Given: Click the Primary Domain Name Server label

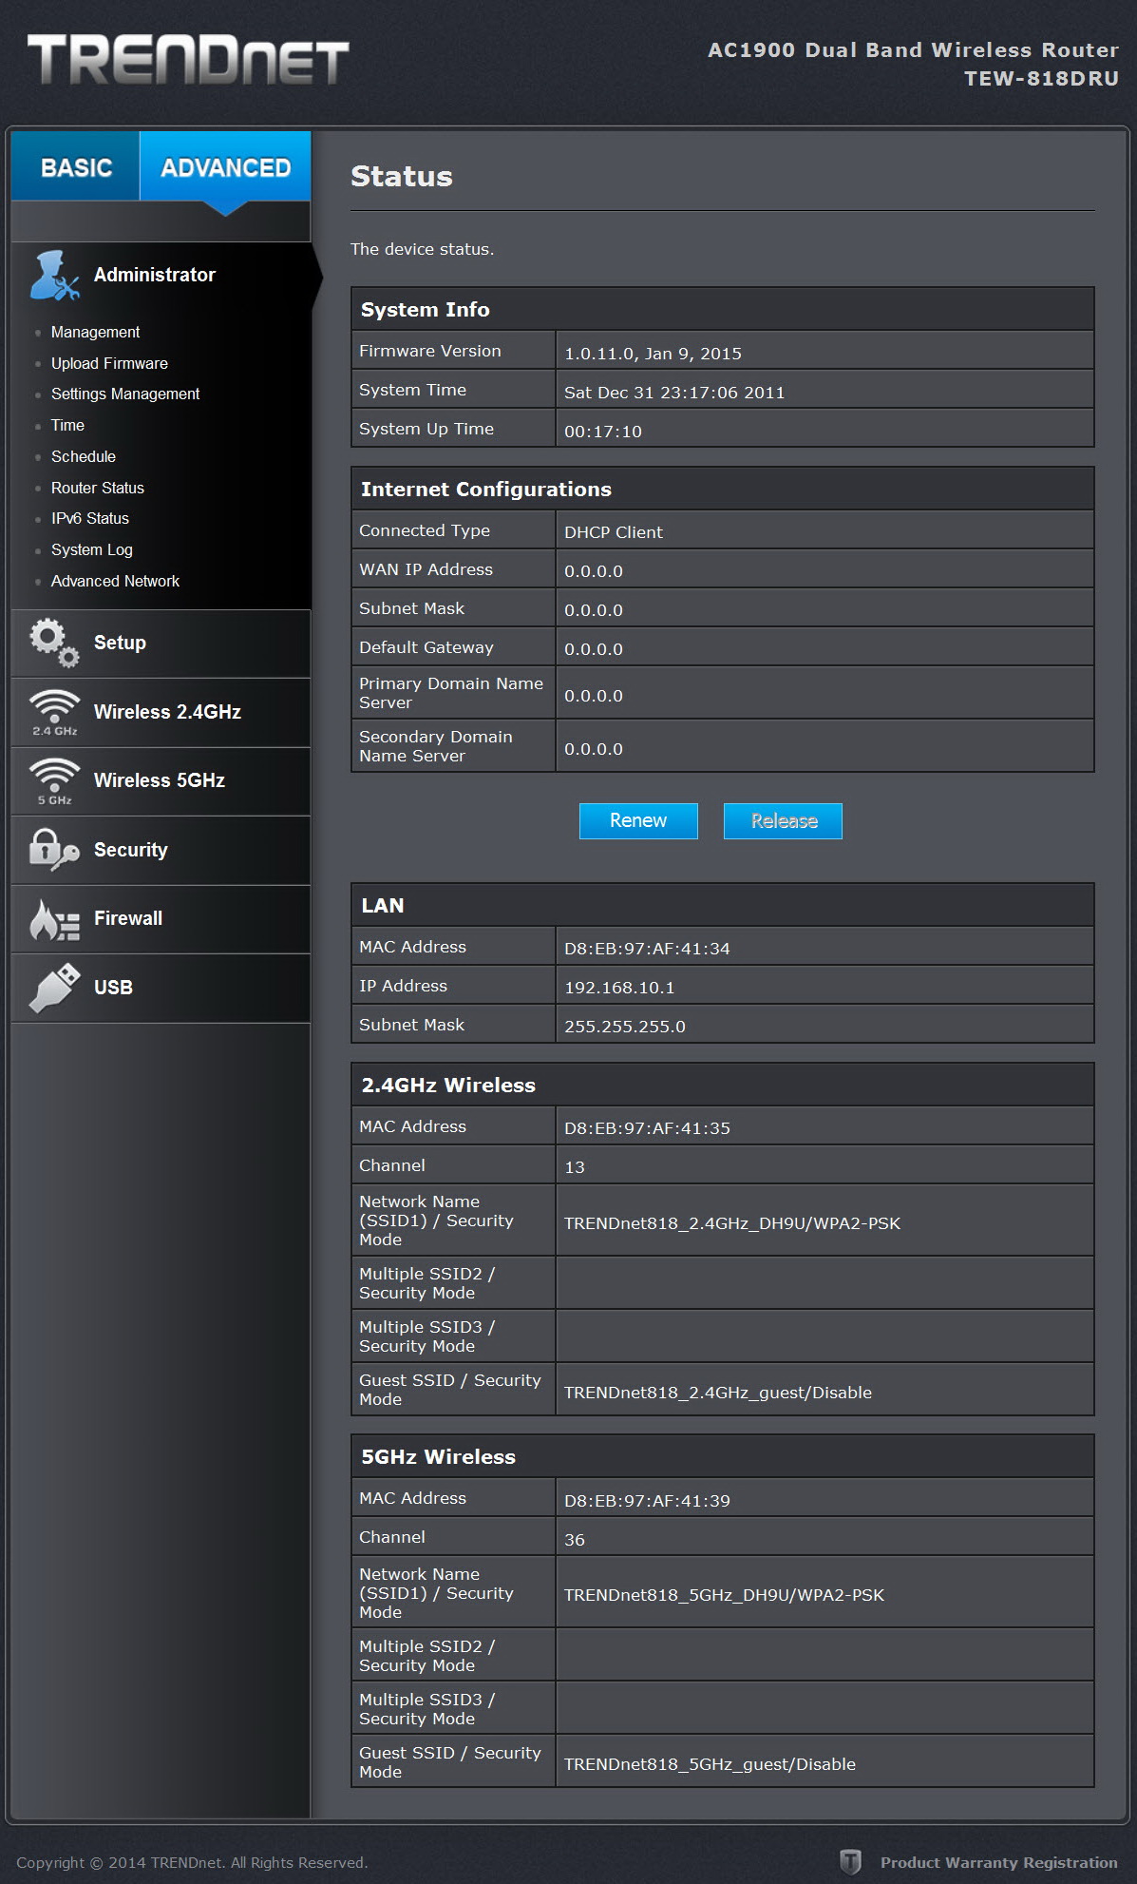Looking at the screenshot, I should [451, 693].
